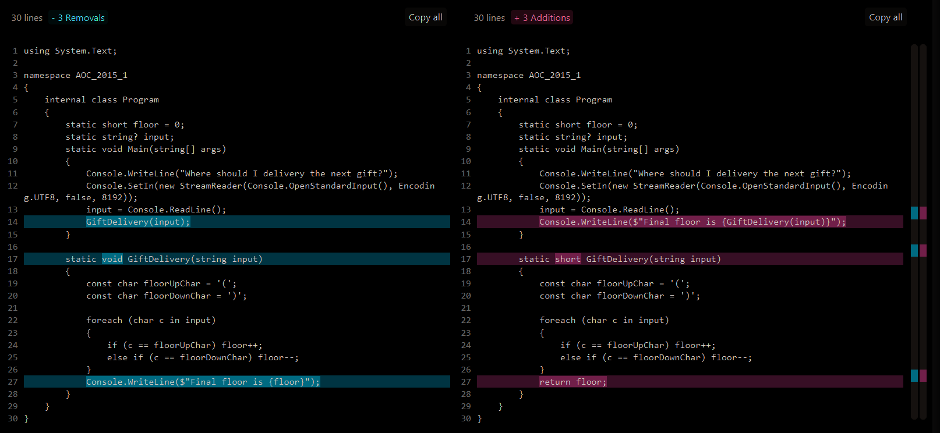Click "const char floorDownChar" line in Removals pane
940x433 pixels.
tap(167, 296)
